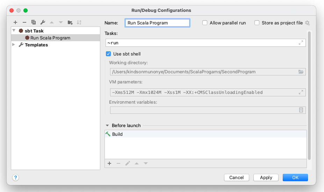The width and height of the screenshot is (324, 192).
Task: Move configuration up in the list toolbar
Action: click(x=52, y=22)
